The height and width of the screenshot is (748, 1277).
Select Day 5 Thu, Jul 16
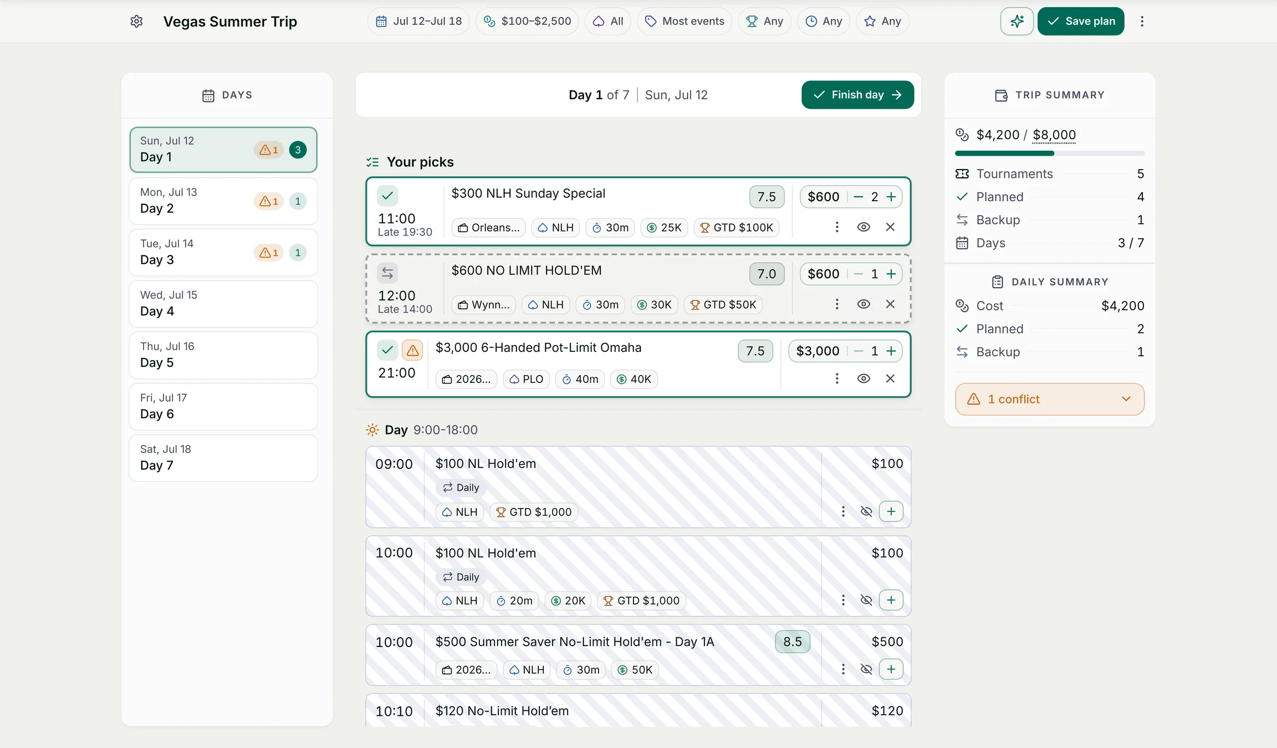click(x=223, y=355)
